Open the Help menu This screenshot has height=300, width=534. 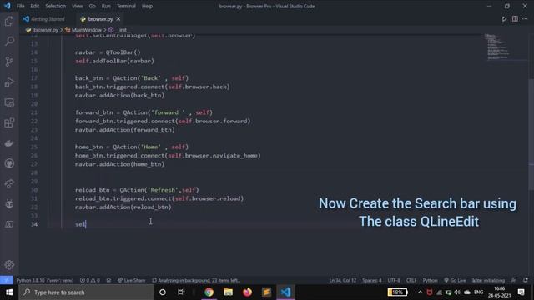coord(147,6)
